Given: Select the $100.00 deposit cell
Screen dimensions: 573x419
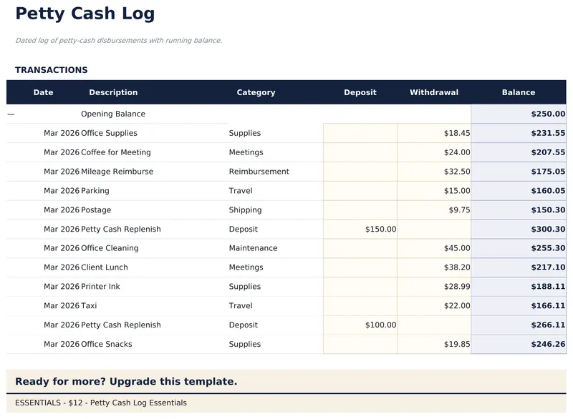Looking at the screenshot, I should tap(360, 325).
